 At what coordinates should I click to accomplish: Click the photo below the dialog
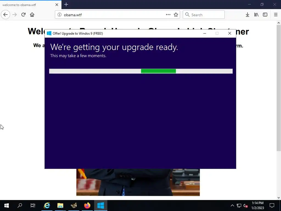tap(138, 182)
